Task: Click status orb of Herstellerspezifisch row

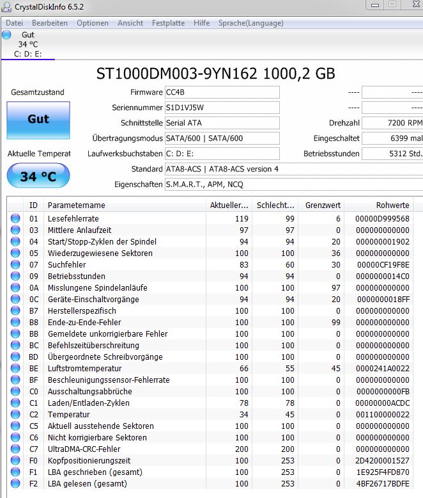Action: [x=15, y=310]
